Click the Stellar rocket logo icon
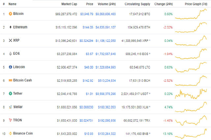This screenshot has height=140, width=211. (x=10, y=107)
